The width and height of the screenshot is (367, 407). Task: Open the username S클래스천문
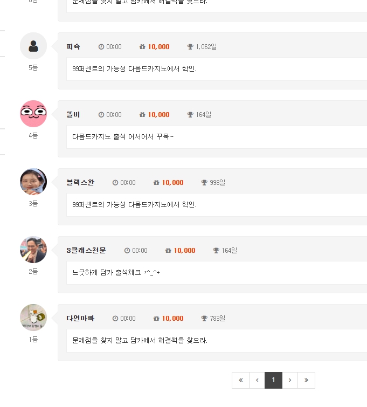click(86, 251)
